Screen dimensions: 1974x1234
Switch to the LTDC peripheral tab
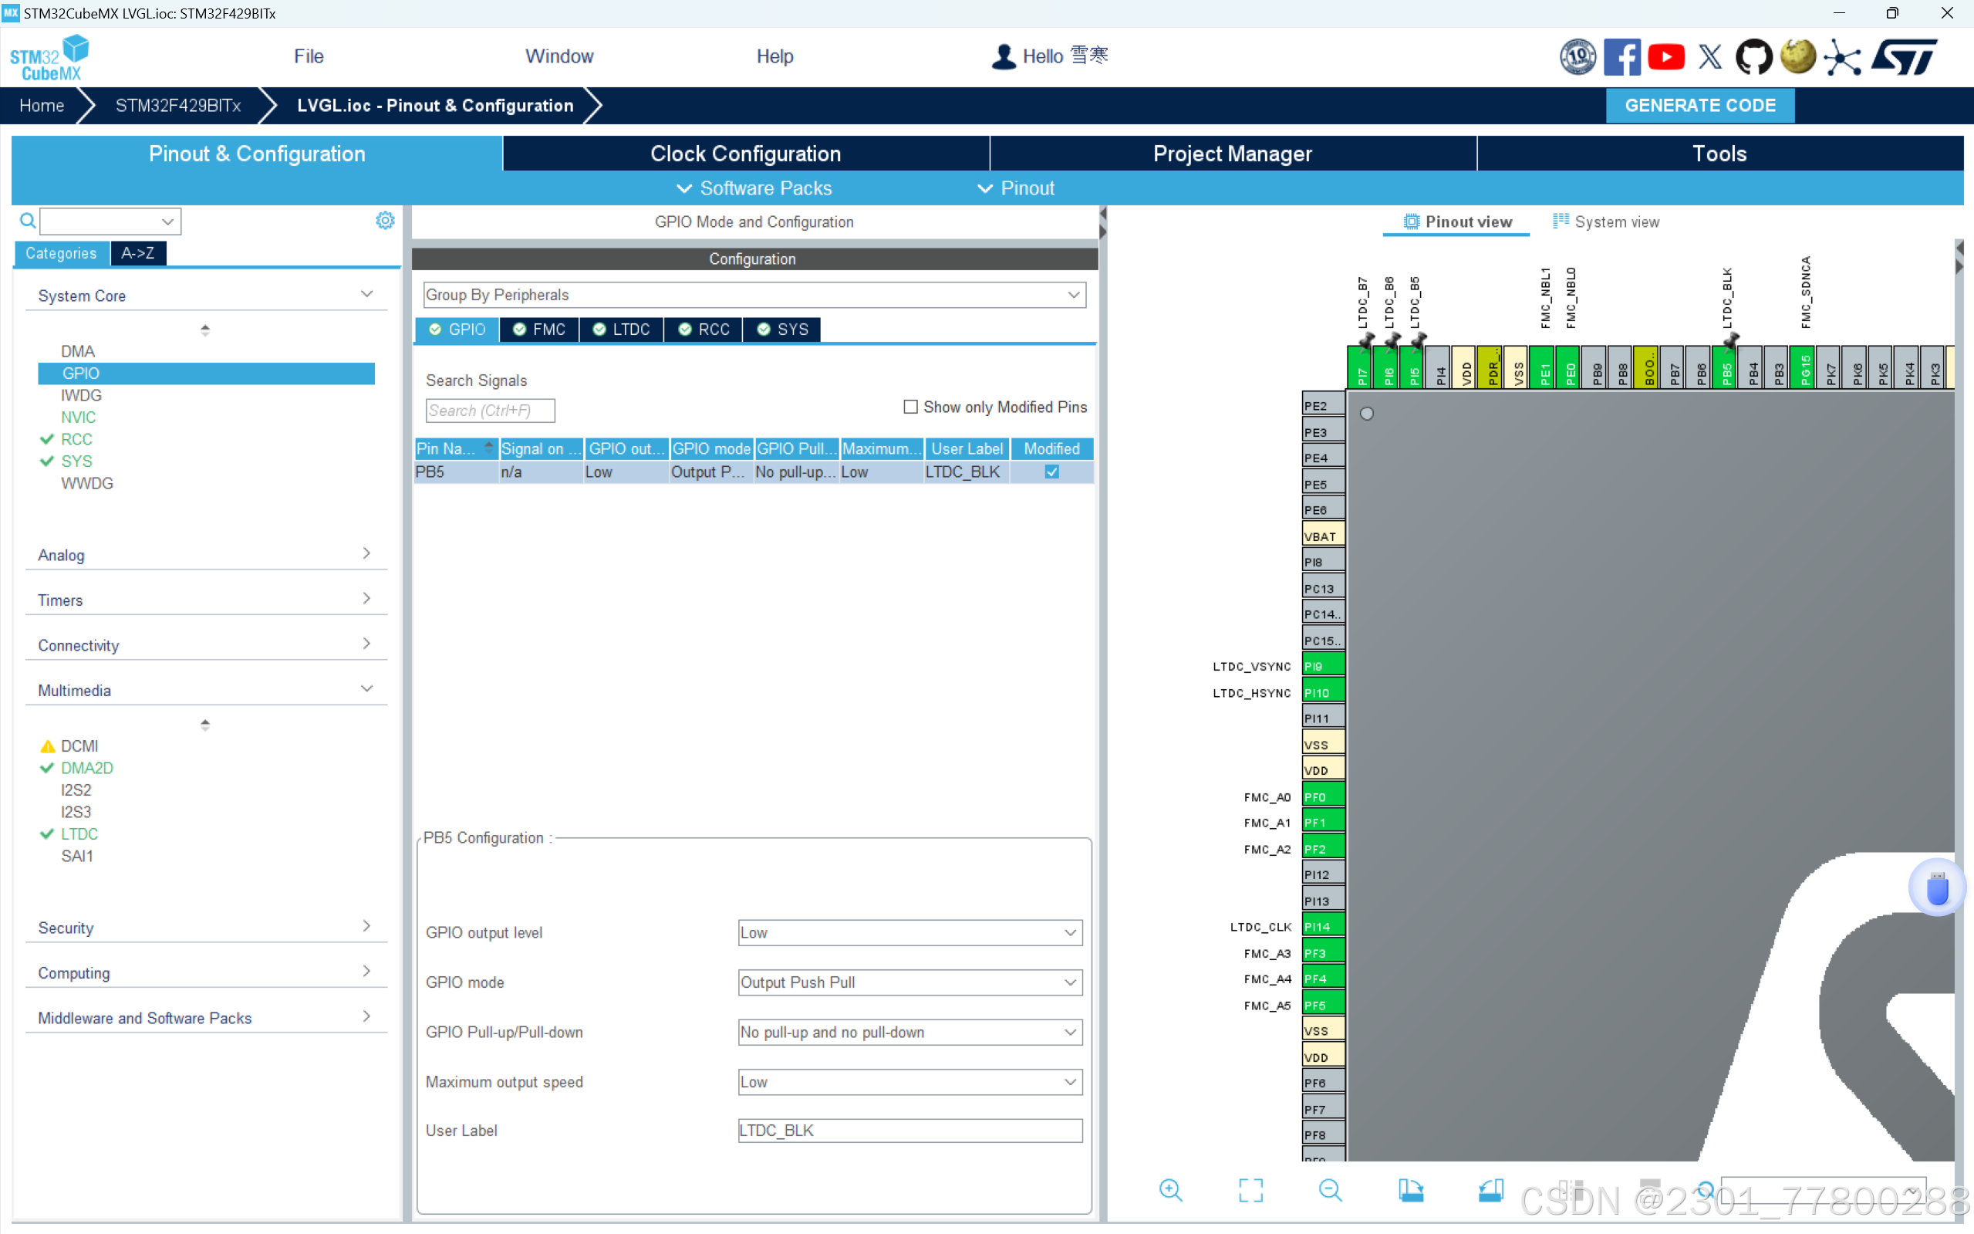622,329
